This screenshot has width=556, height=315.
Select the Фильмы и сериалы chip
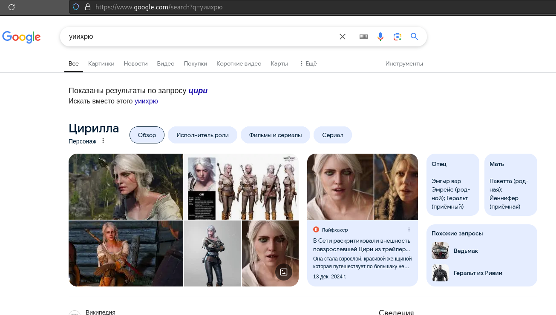[x=276, y=135]
